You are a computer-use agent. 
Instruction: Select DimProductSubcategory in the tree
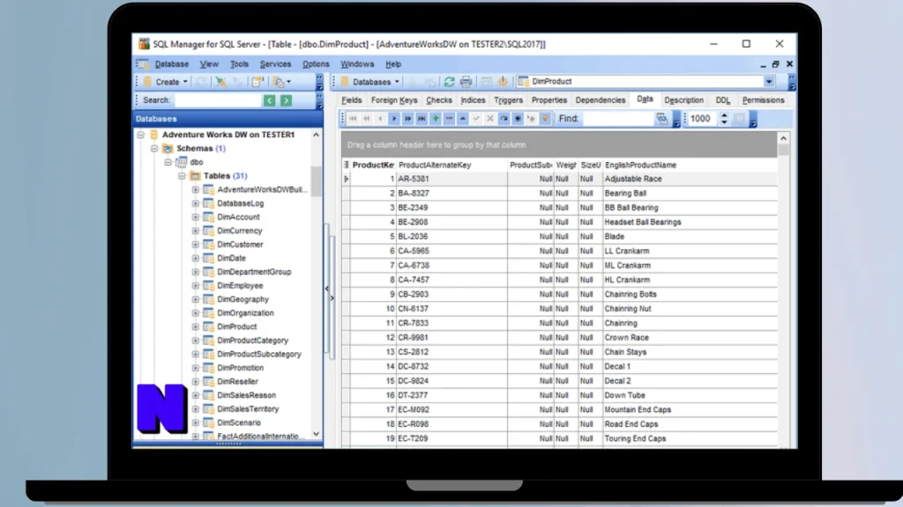point(259,354)
